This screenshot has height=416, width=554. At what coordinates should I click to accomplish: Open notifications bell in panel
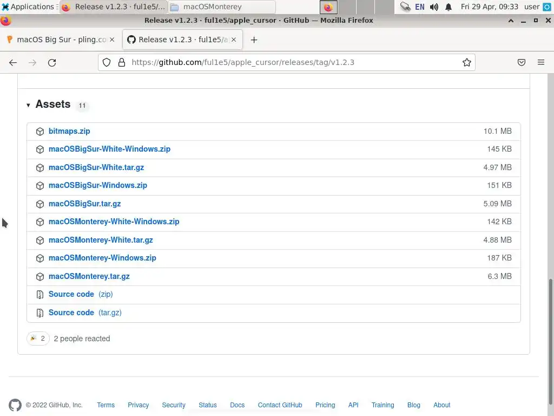pyautogui.click(x=449, y=6)
